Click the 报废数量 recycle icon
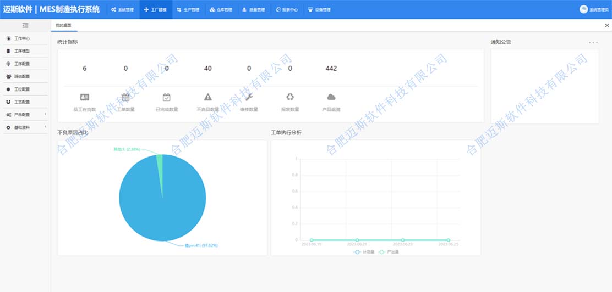Viewport: 612px width, 292px height. [290, 97]
